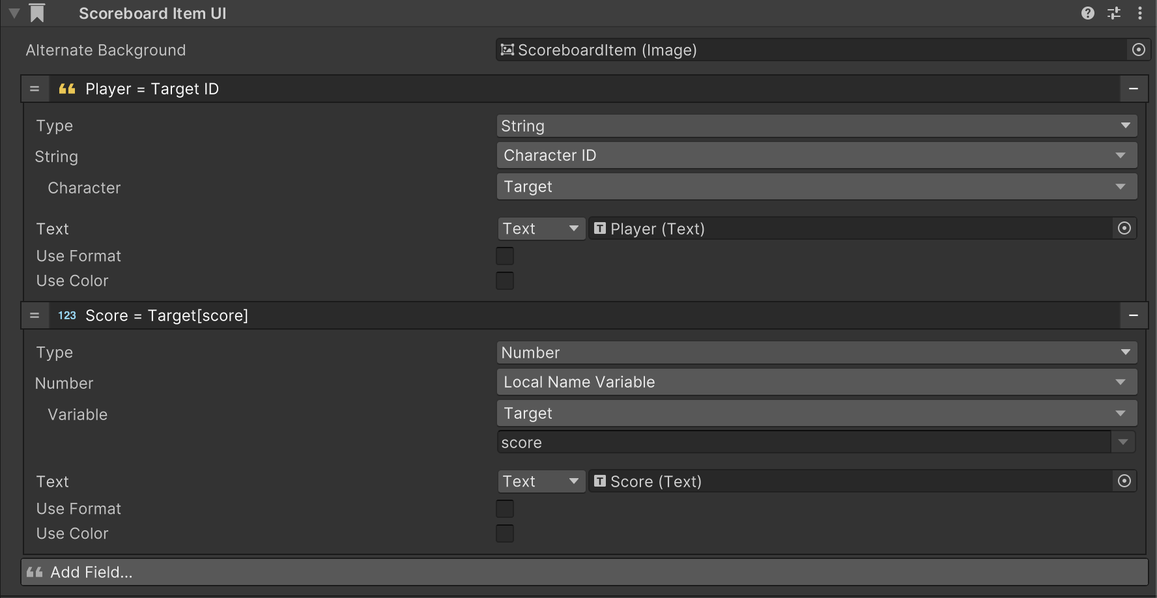Screen dimensions: 1157x598
Task: Click the drag handle of Score field
Action: (35, 315)
